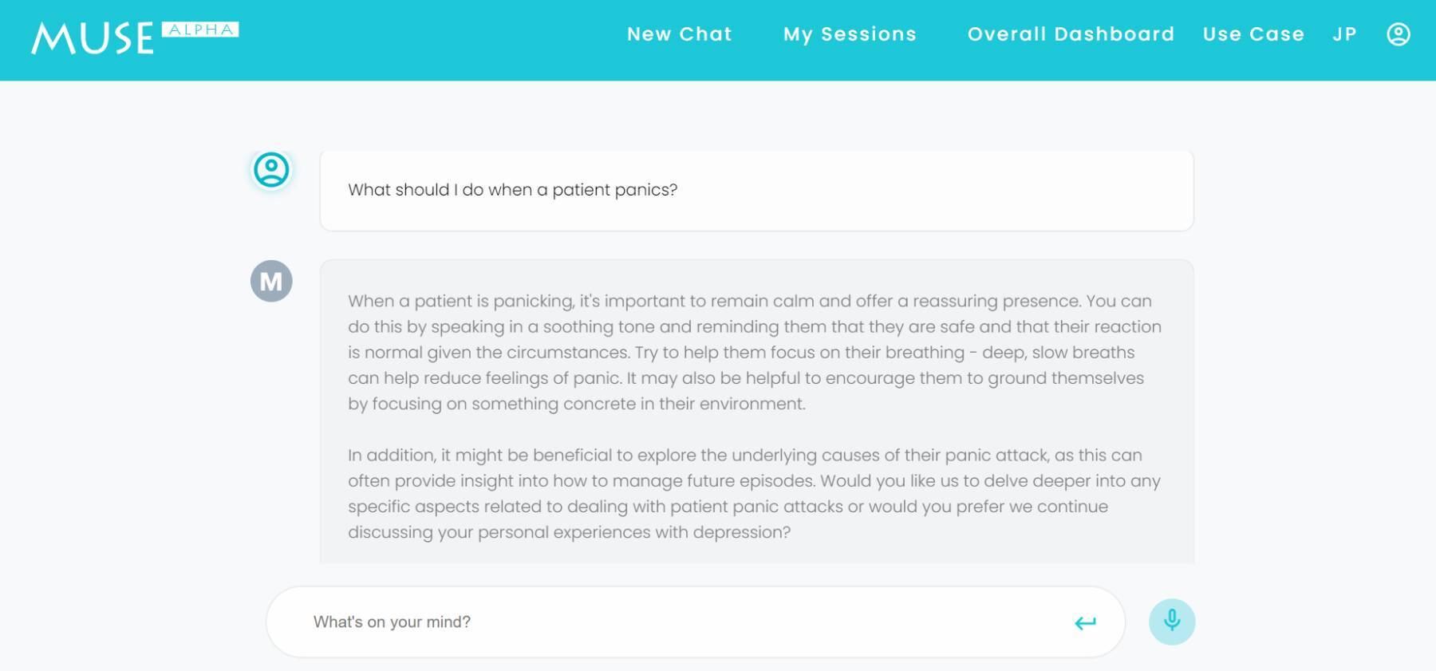Click the teal user avatar beside question
The height and width of the screenshot is (671, 1436).
[x=271, y=170]
